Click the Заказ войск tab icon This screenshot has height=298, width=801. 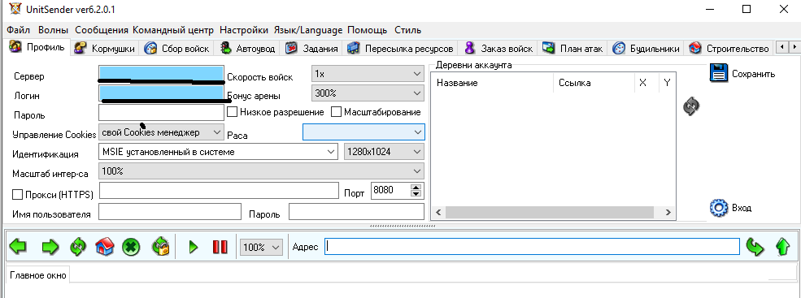[x=469, y=49]
